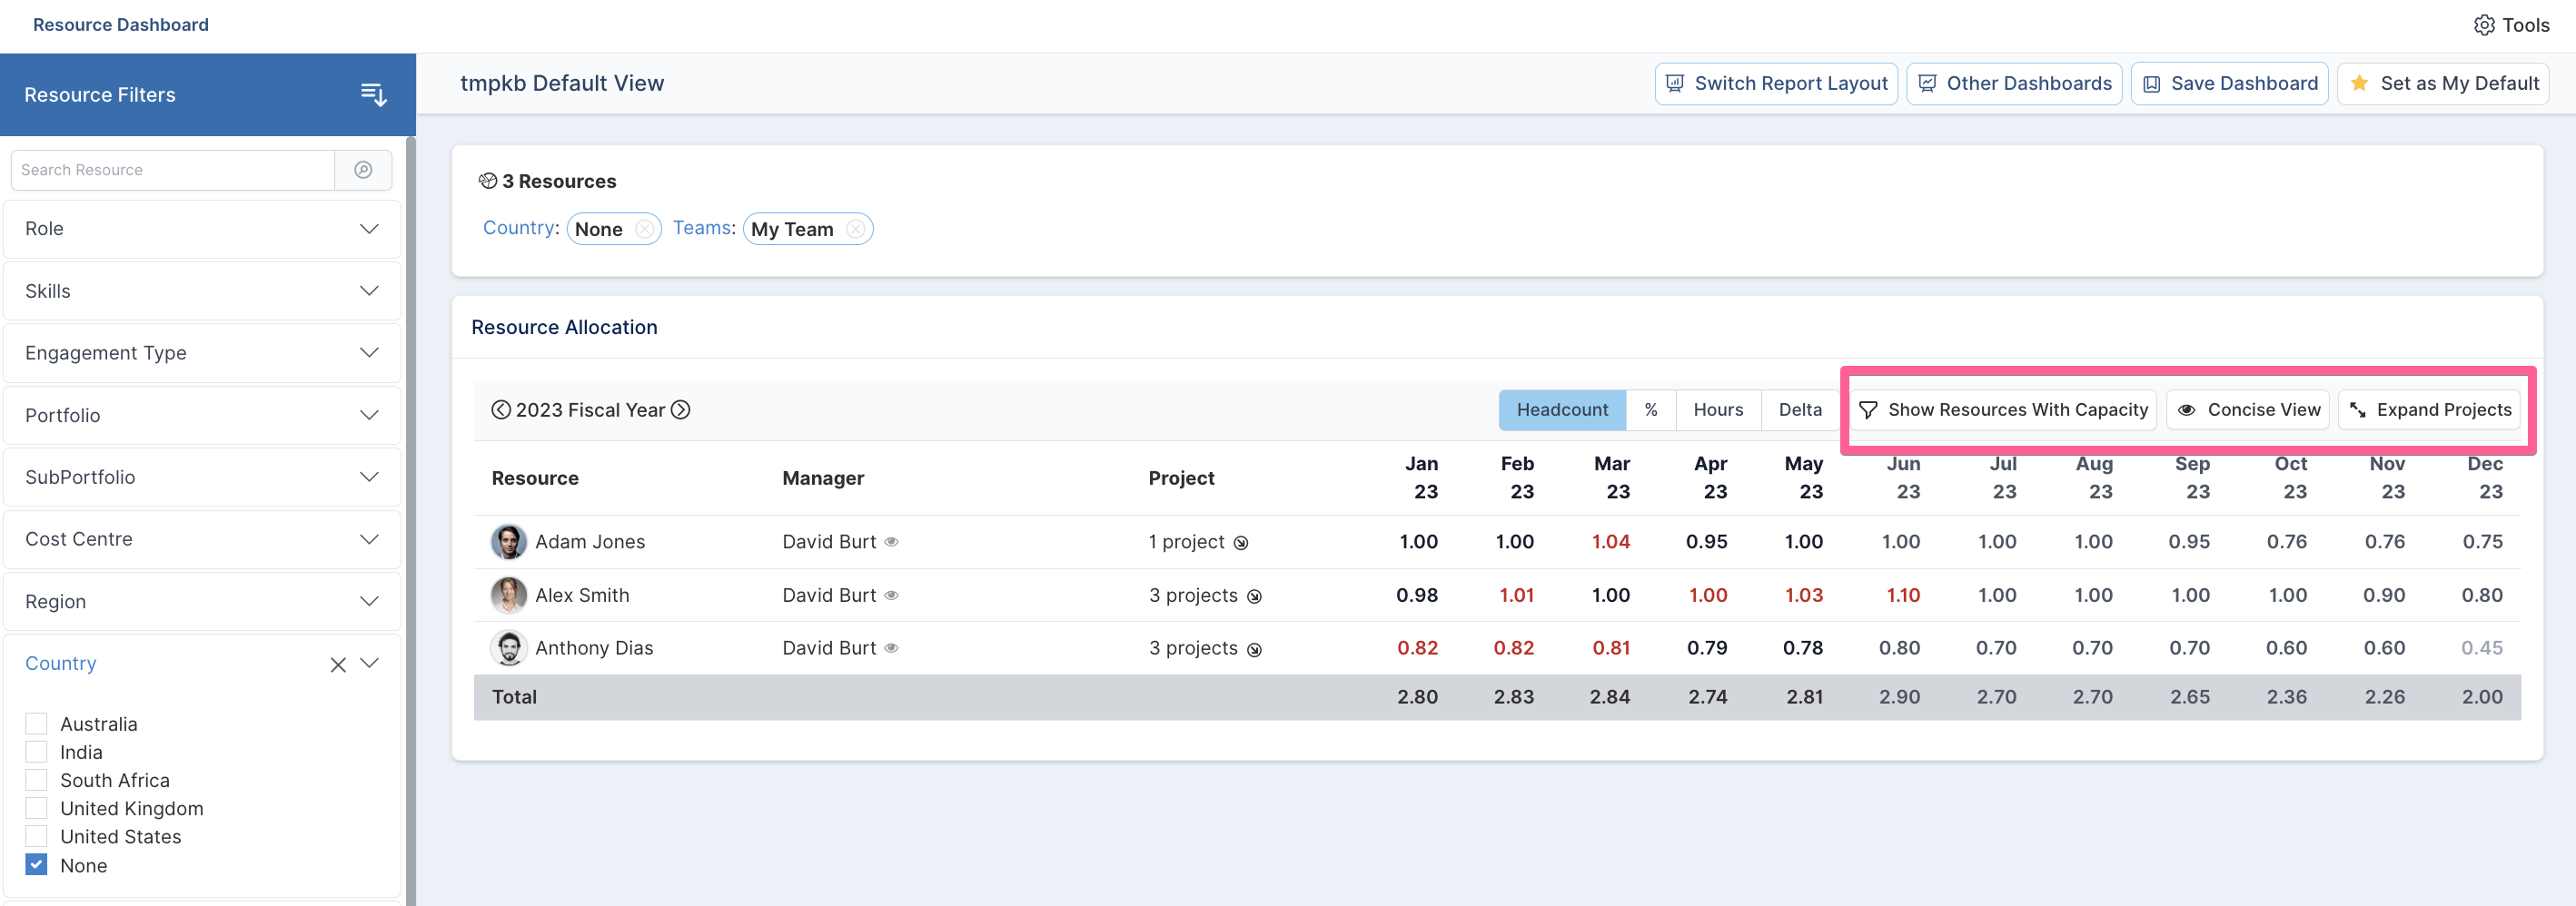Select the Headcount view tab
The height and width of the screenshot is (906, 2576).
pos(1562,409)
